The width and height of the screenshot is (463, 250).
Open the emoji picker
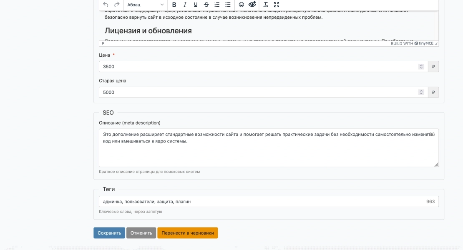[241, 5]
